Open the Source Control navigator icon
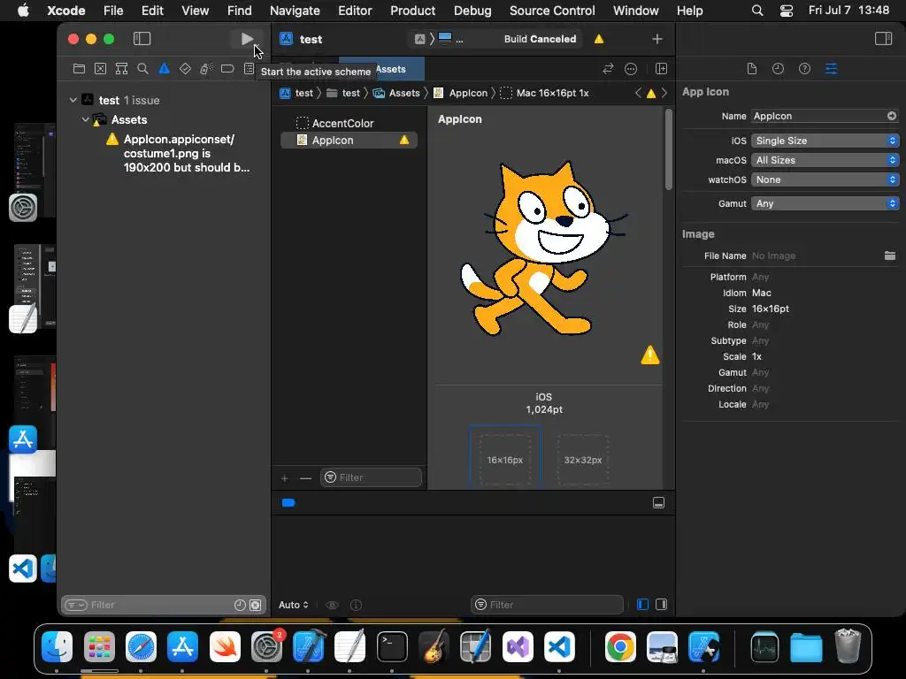The width and height of the screenshot is (906, 679). click(x=100, y=69)
